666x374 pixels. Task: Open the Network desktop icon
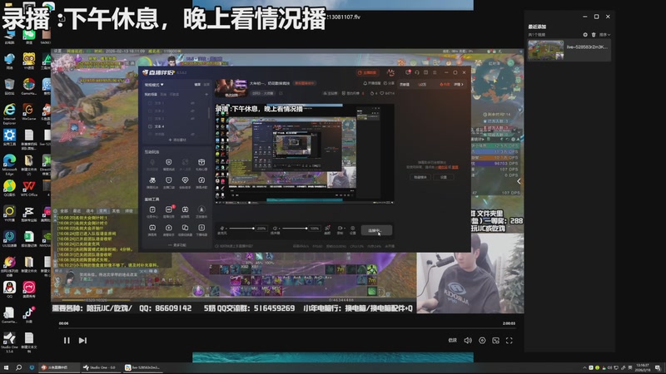[9, 62]
